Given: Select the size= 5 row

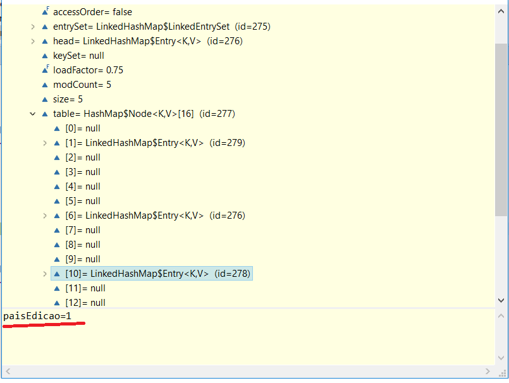Looking at the screenshot, I should [68, 99].
